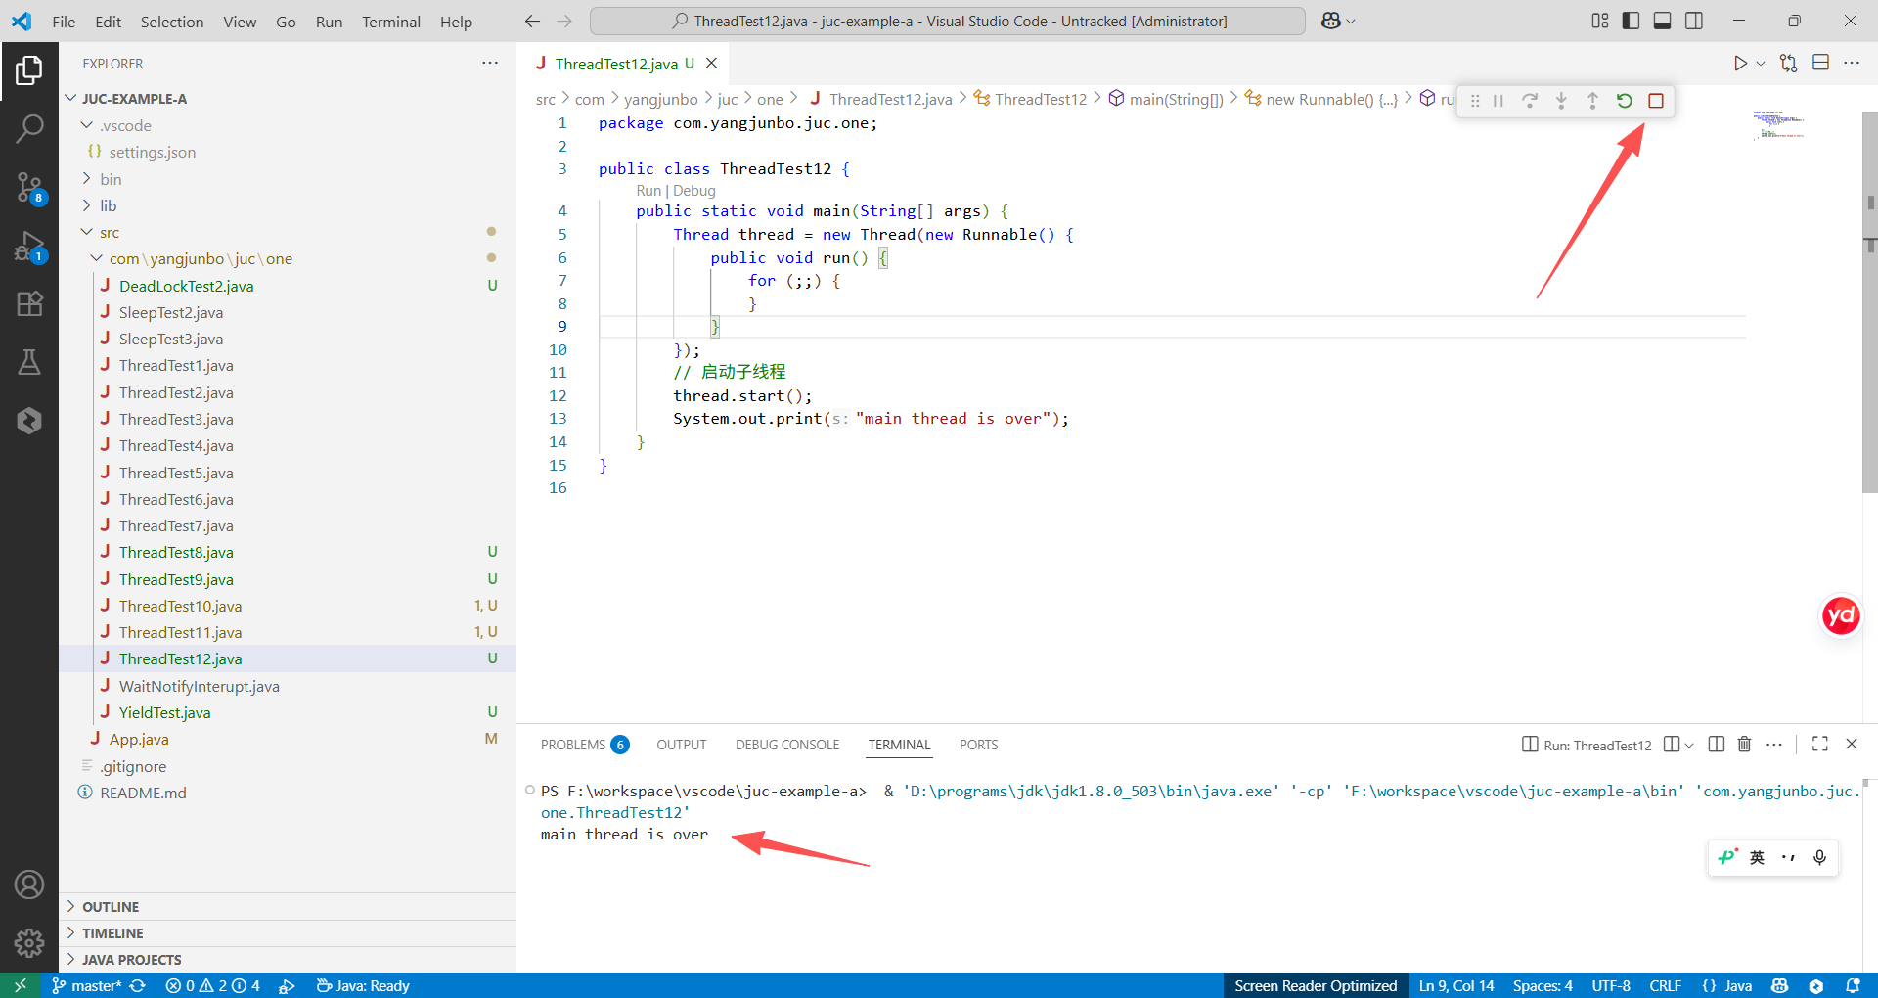Click the title bar search field
Screen dimensions: 1878x998
pos(948,21)
